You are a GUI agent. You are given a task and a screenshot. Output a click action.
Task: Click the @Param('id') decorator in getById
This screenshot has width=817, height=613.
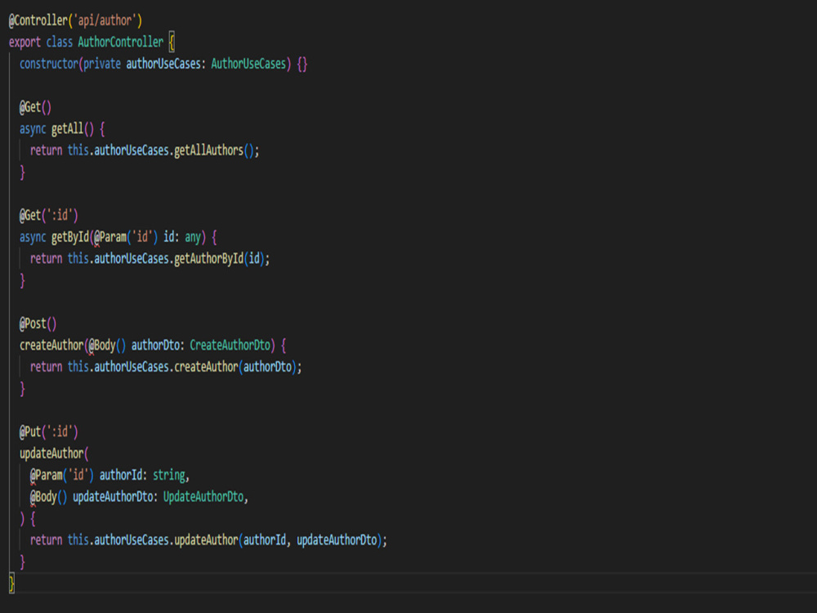pyautogui.click(x=126, y=237)
